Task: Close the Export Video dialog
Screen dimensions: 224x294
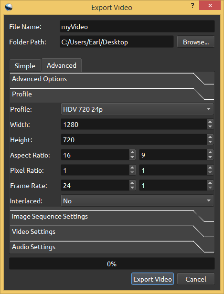Action: [210, 5]
